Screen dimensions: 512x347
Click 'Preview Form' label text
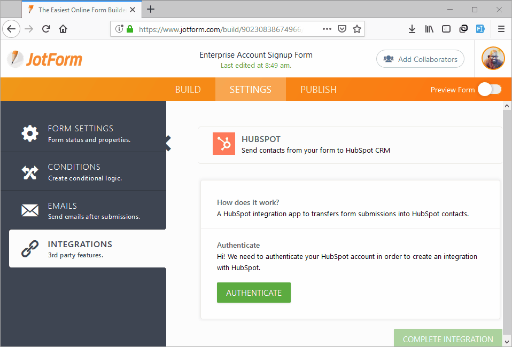click(453, 90)
